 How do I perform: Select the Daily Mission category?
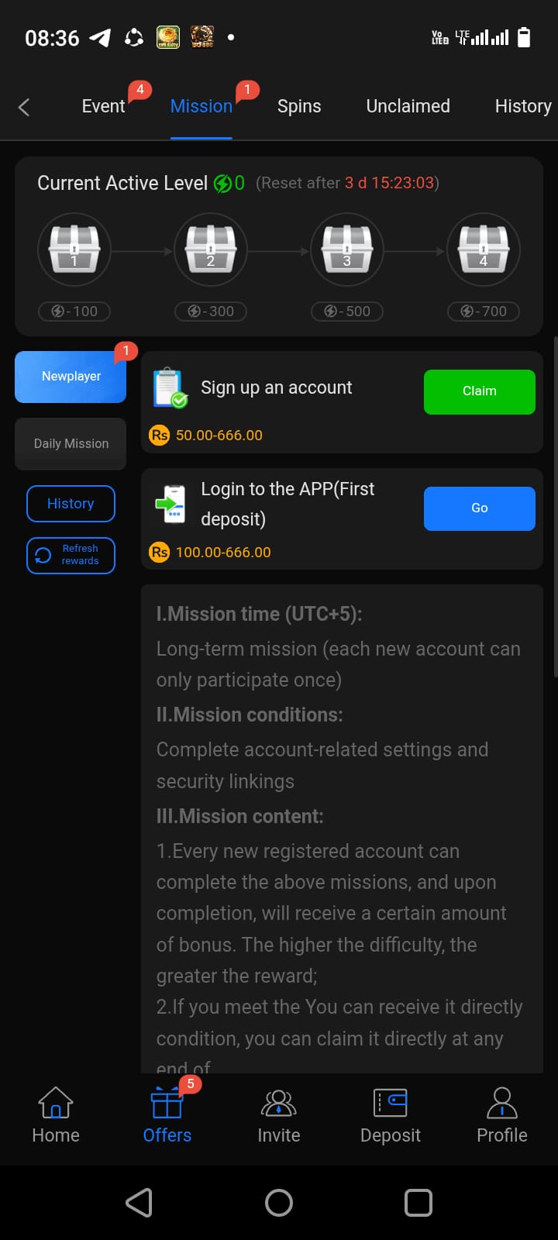click(x=71, y=444)
